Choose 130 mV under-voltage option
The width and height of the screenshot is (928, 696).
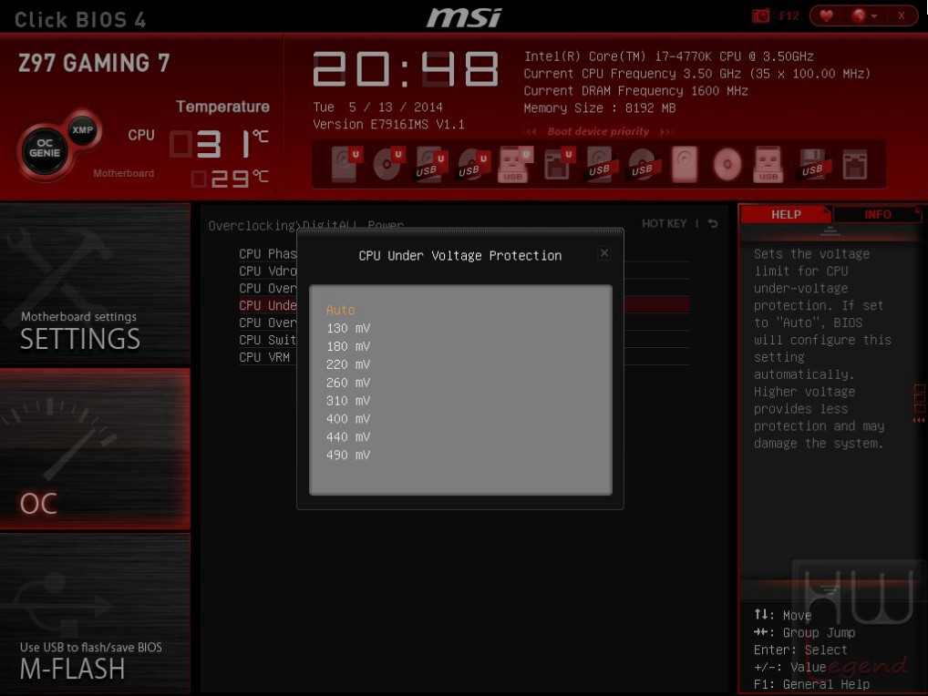(348, 328)
